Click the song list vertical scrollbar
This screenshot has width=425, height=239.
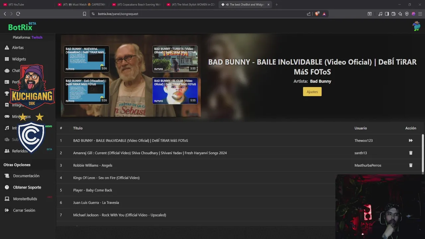coord(423,153)
